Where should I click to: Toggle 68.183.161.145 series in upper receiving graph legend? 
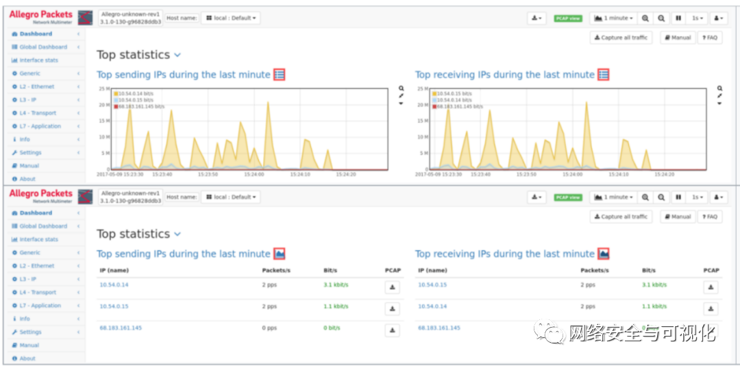tap(458, 107)
